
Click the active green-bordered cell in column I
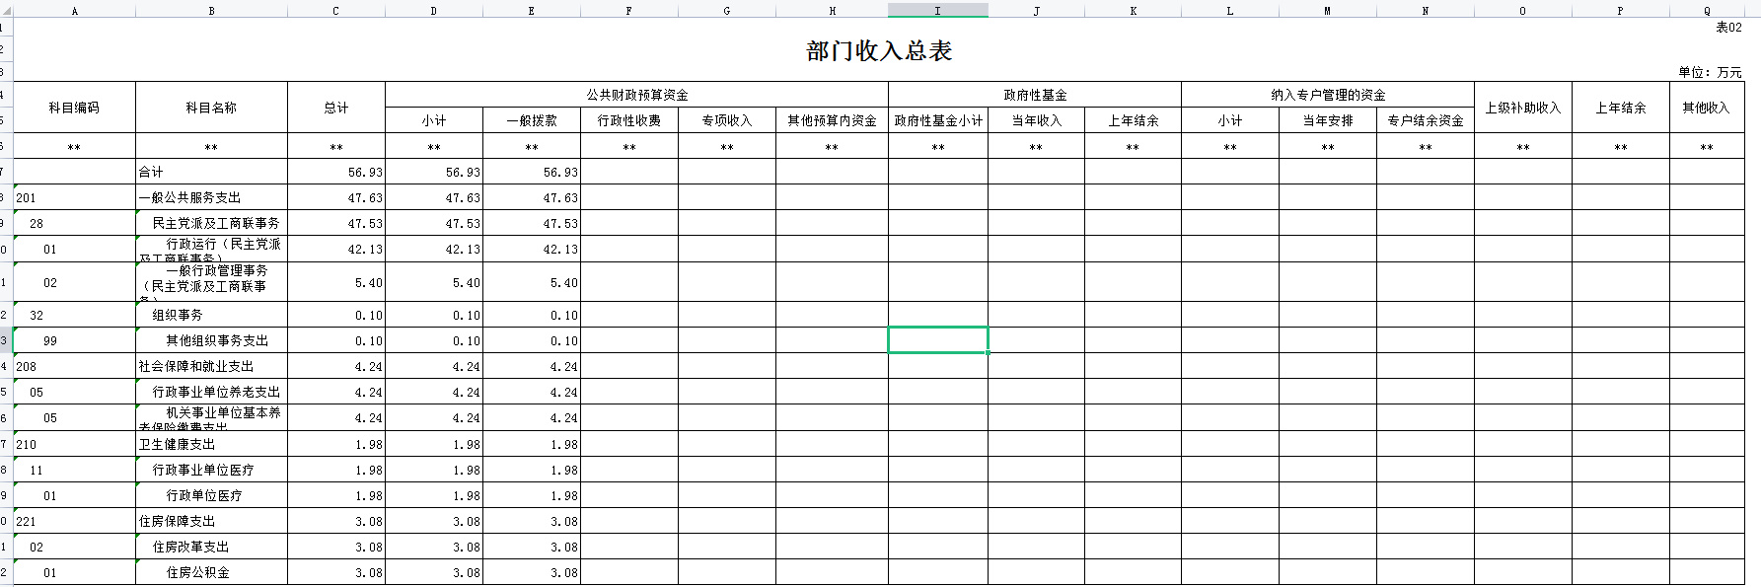click(x=938, y=340)
